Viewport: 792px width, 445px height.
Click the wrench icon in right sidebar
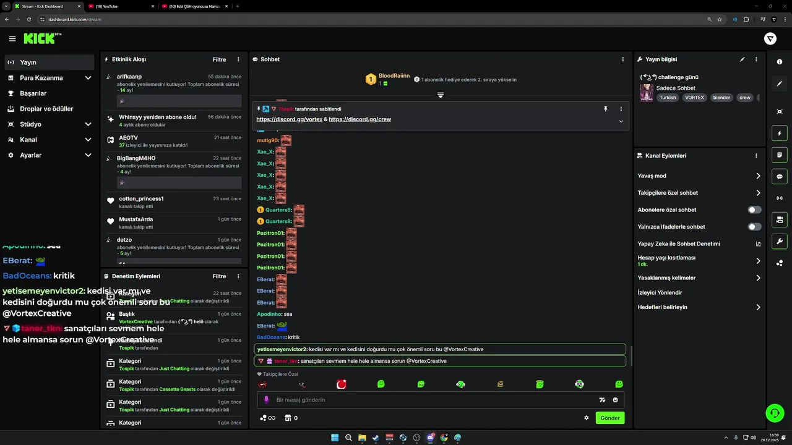780,241
